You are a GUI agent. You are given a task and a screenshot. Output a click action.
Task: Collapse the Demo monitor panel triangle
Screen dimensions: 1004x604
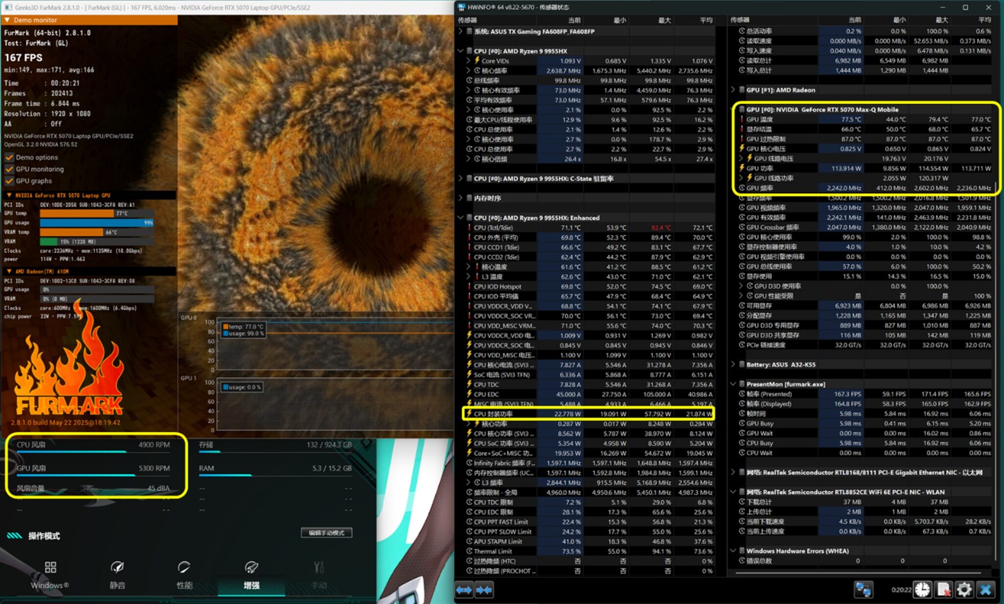(7, 20)
